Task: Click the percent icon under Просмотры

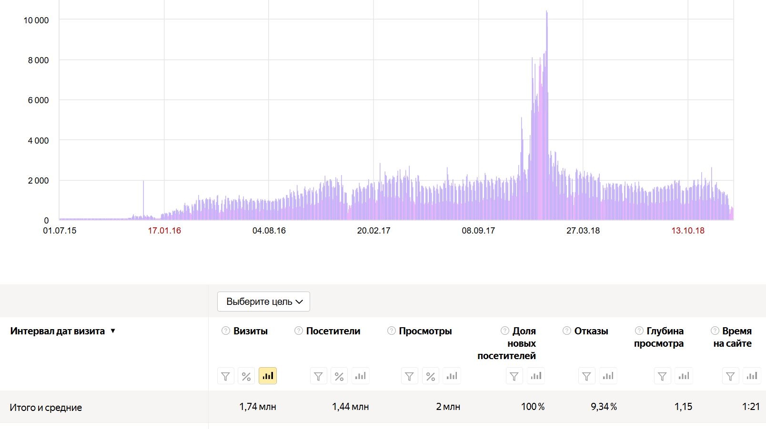Action: [x=430, y=376]
